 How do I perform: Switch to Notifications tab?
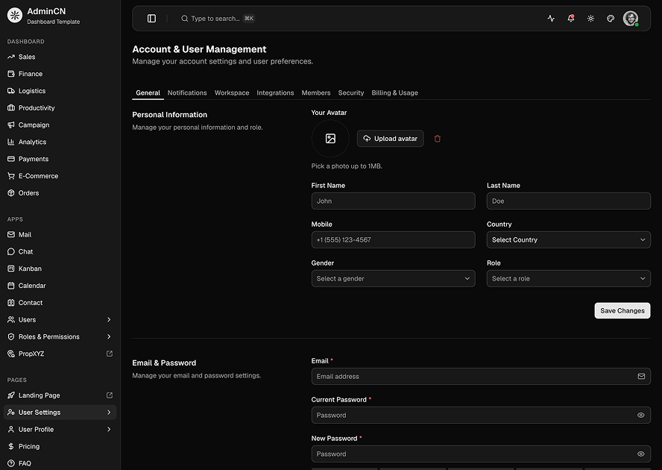pos(187,93)
